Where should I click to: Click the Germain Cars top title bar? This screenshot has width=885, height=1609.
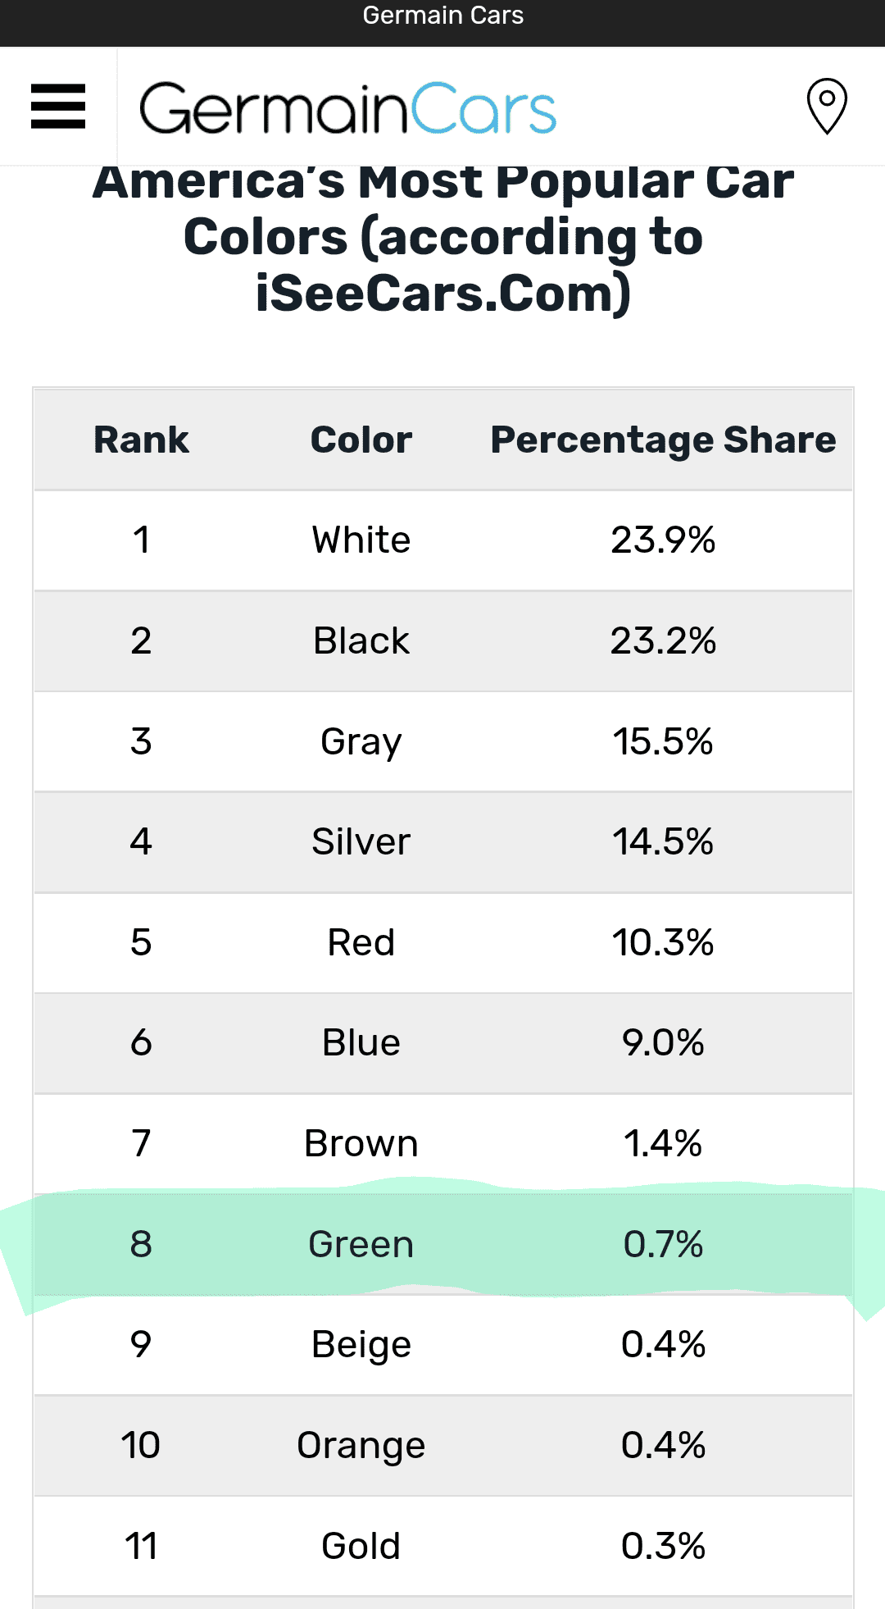(x=442, y=16)
